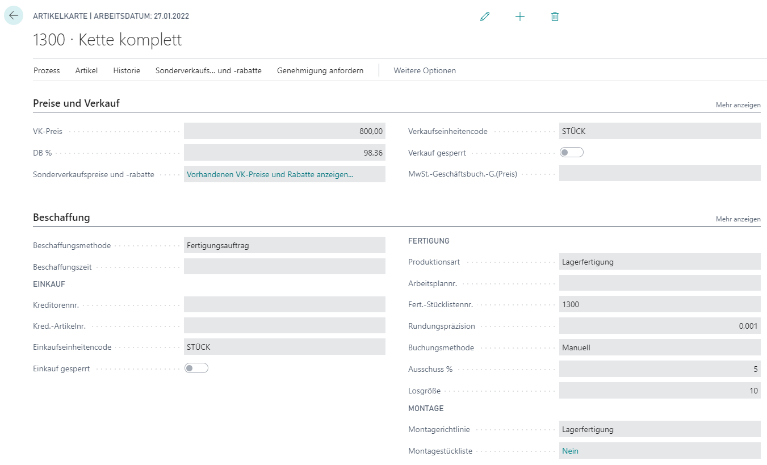Click the empty Beschaffungszeit field
Screen dimensions: 767x465
click(284, 266)
